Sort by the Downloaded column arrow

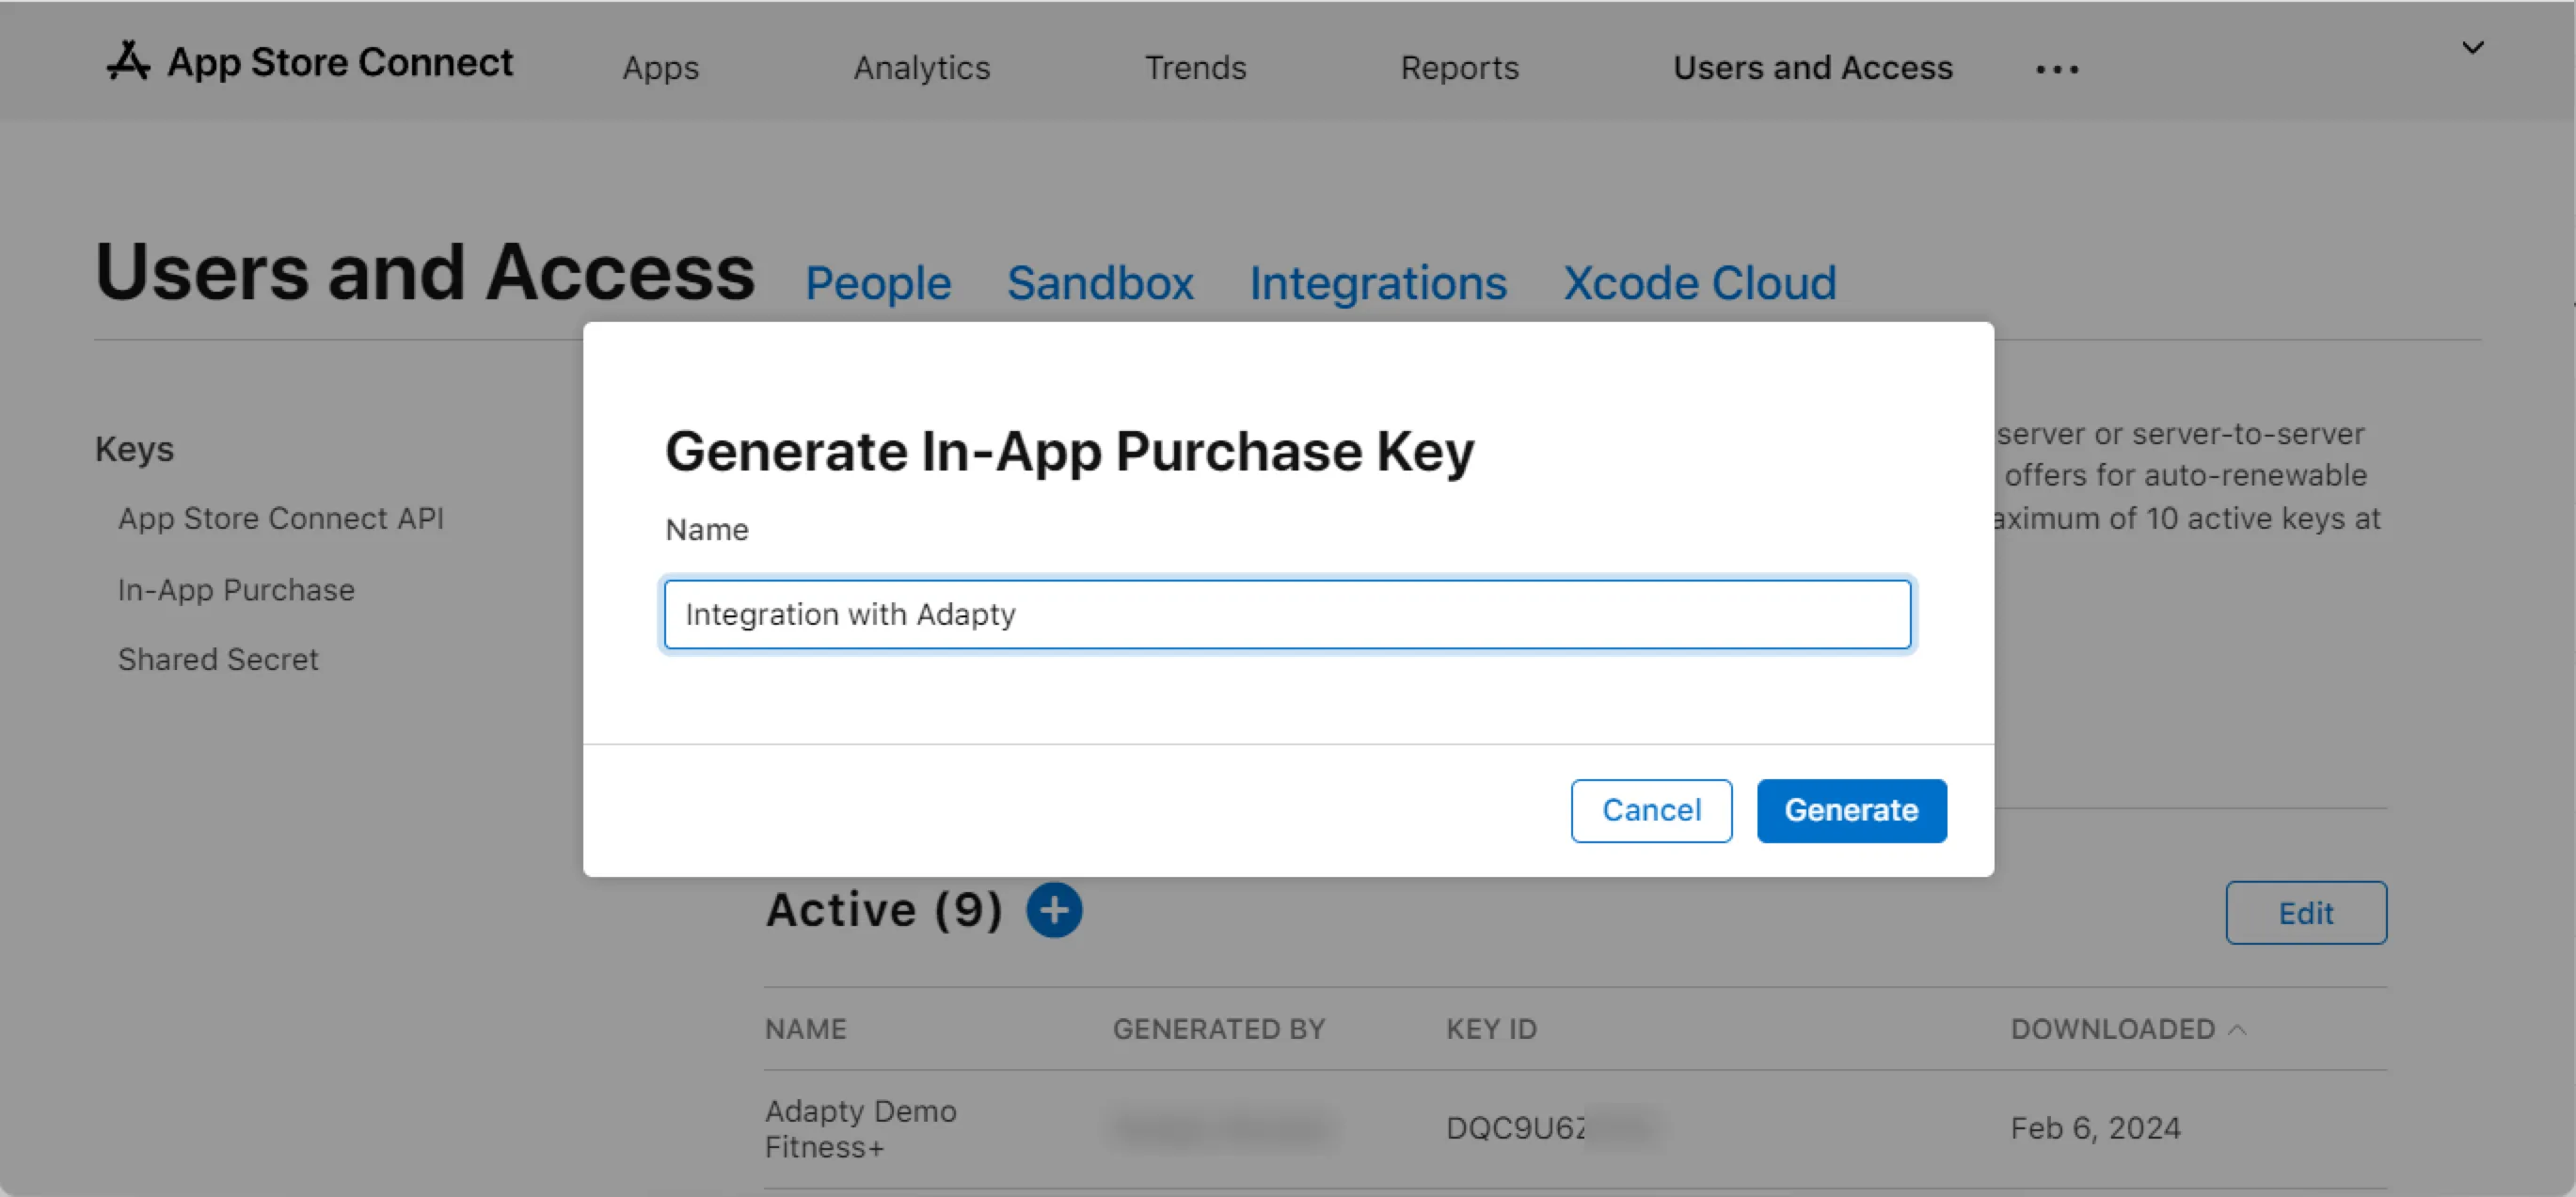(x=2238, y=1029)
